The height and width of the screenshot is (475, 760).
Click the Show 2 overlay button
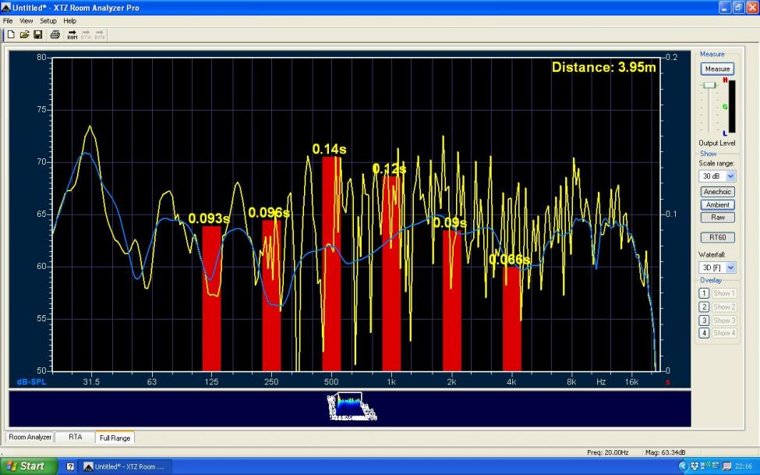(x=724, y=307)
